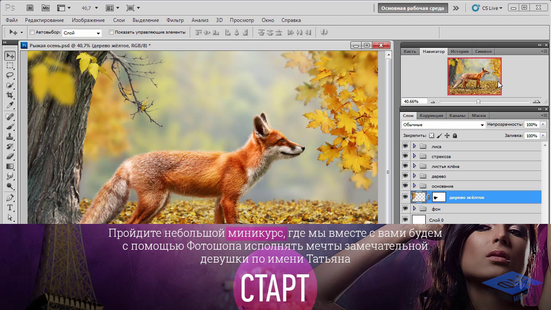Viewport: 551px width, 310px height.
Task: Click Auto-Align Layers icon
Action: click(324, 32)
